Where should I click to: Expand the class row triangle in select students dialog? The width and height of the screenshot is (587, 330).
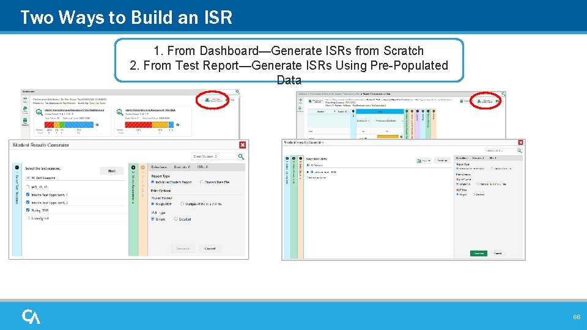[308, 172]
